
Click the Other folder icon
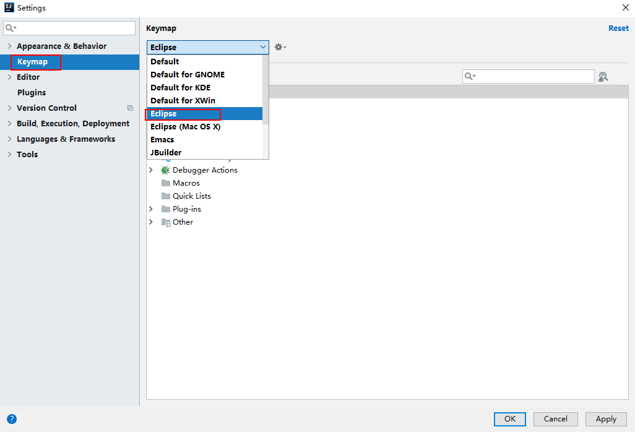(x=166, y=222)
